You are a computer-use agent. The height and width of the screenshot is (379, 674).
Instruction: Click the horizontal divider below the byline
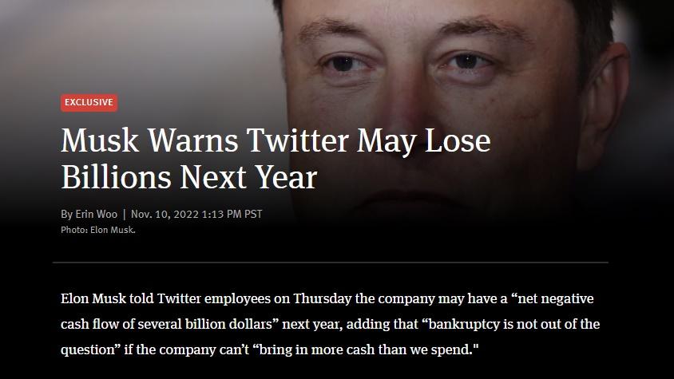330,262
